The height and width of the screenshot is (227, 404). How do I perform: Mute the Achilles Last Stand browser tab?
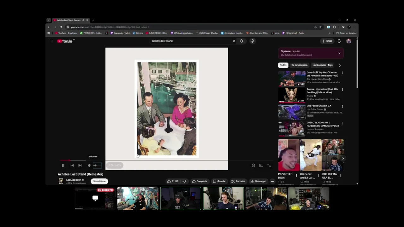click(83, 20)
